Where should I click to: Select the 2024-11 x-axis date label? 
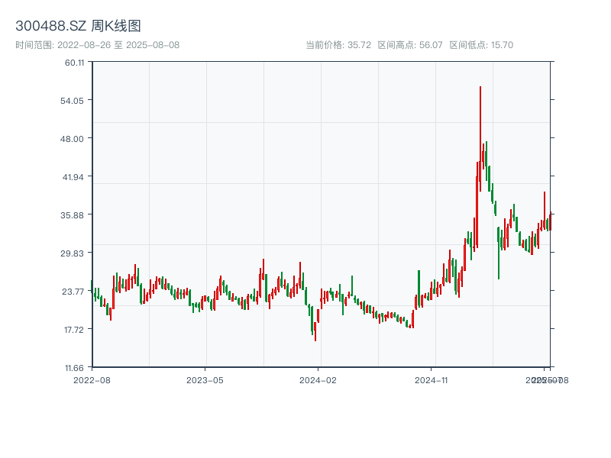pyautogui.click(x=432, y=379)
